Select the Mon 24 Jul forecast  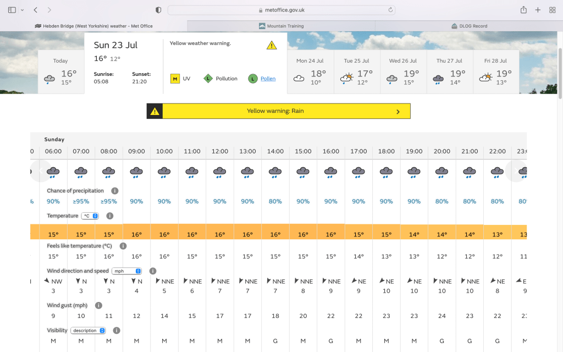click(x=310, y=73)
